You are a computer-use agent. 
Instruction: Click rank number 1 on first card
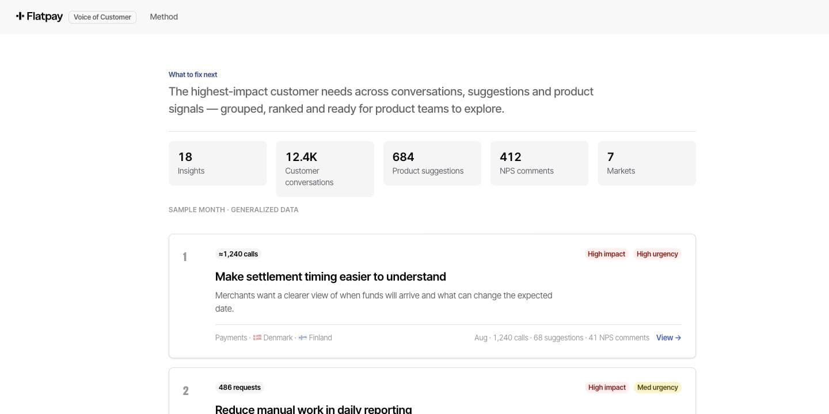coord(185,257)
